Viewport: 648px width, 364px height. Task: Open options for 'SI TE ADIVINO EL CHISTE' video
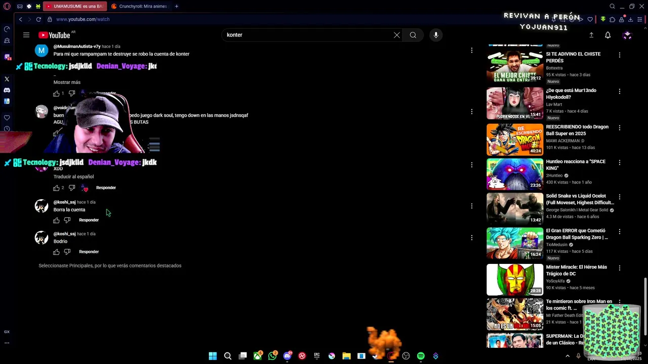pos(619,55)
